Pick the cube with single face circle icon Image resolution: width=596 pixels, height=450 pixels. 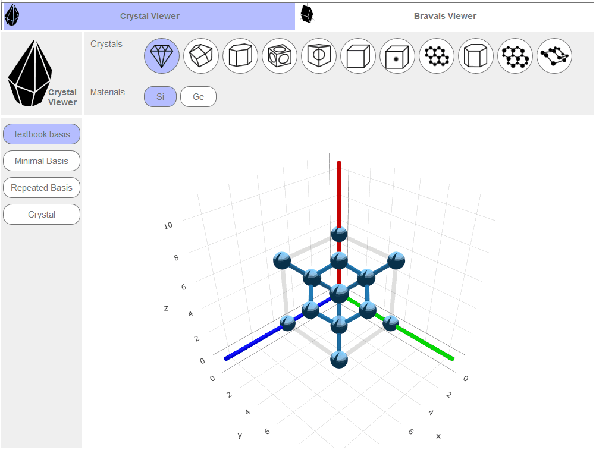(319, 56)
